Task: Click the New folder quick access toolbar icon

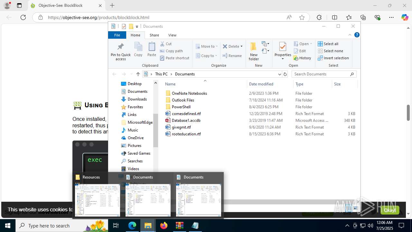Action: click(x=131, y=26)
